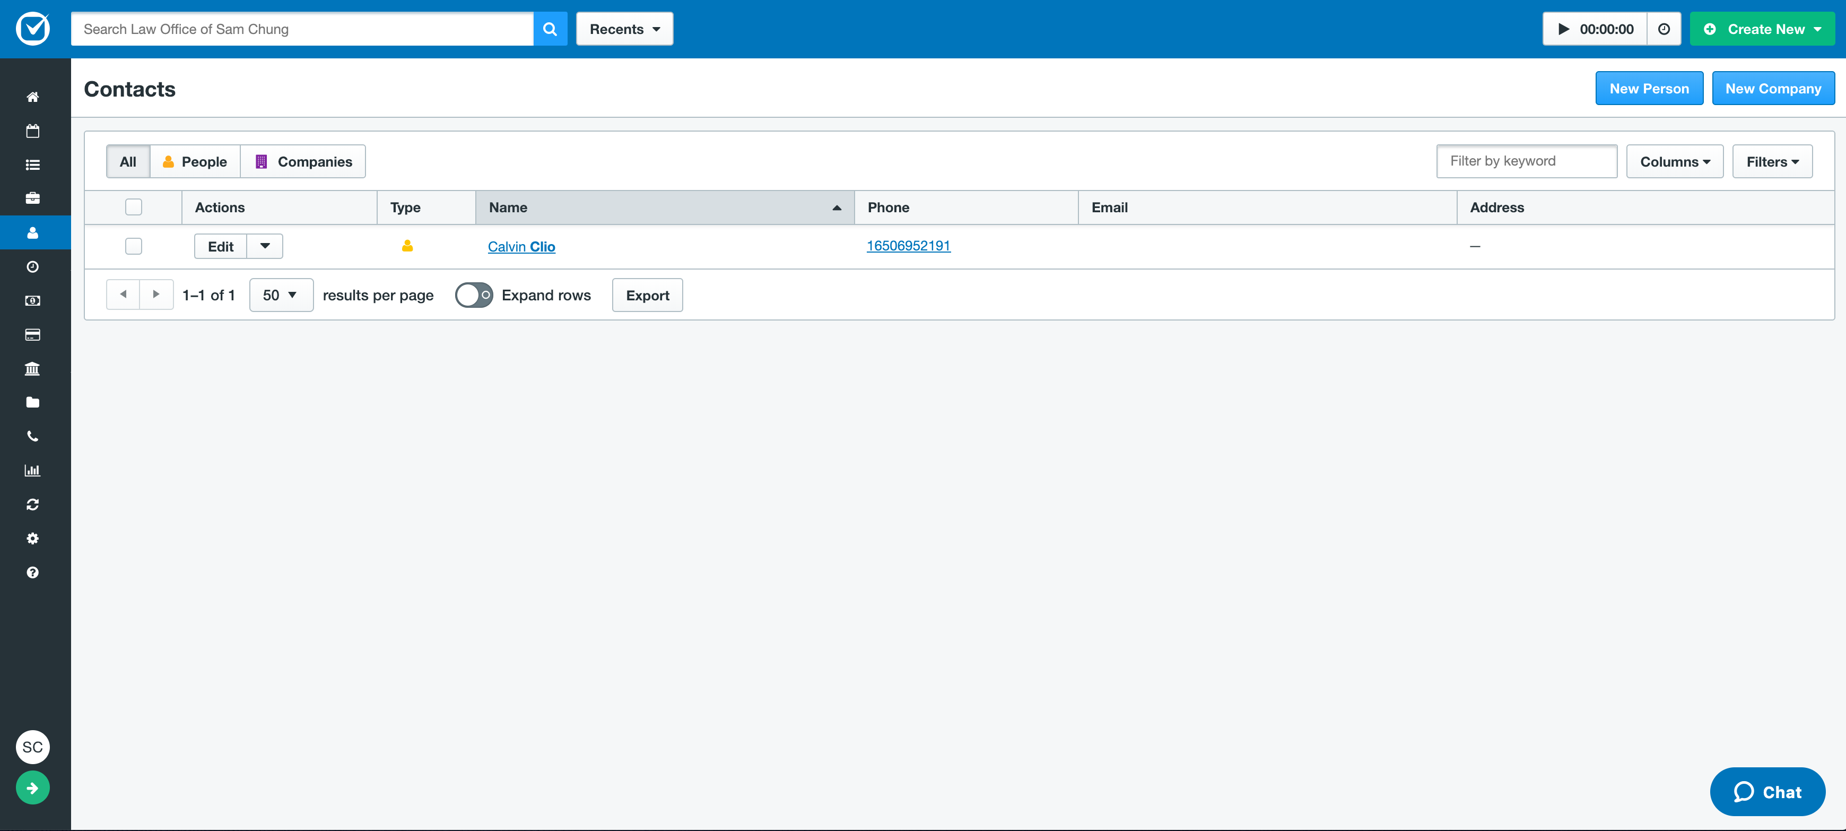Toggle Expand rows switch
This screenshot has height=831, width=1846.
(x=474, y=295)
